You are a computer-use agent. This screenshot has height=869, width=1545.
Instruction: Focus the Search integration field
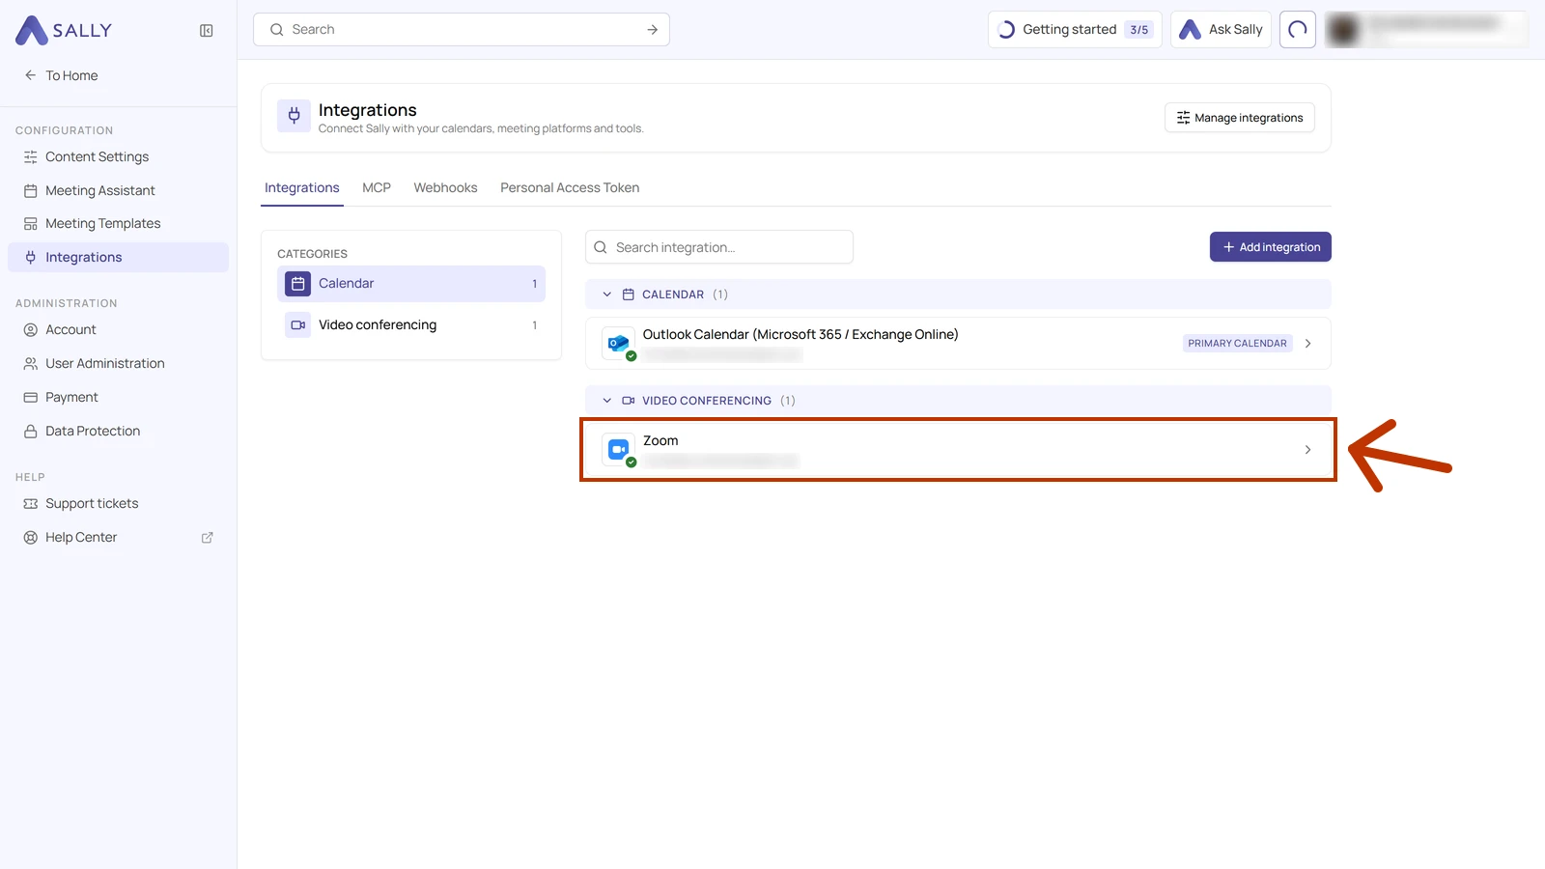(719, 247)
